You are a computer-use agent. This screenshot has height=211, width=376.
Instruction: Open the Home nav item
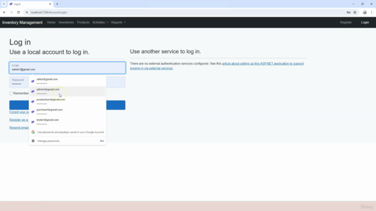coord(51,22)
